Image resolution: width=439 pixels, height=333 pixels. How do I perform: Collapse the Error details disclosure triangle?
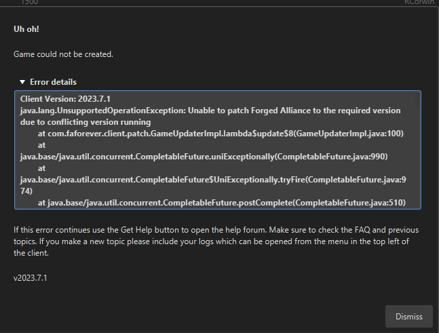[22, 82]
